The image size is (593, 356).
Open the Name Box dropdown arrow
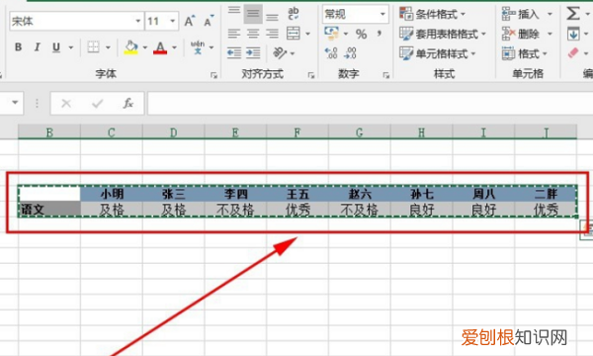15,103
